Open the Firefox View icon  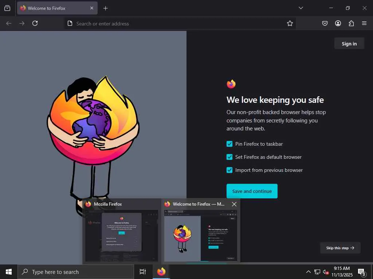coord(7,8)
